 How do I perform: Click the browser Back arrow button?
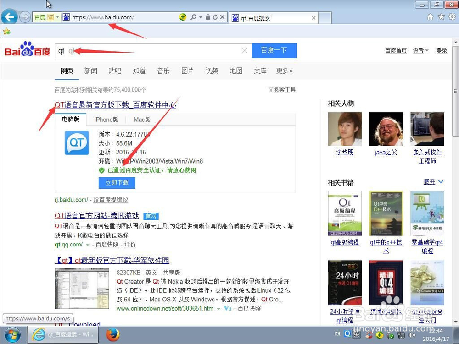(9, 17)
